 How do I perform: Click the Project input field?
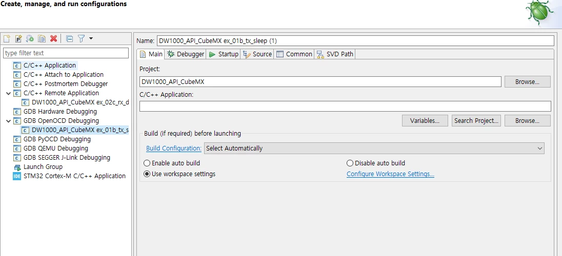pyautogui.click(x=320, y=81)
